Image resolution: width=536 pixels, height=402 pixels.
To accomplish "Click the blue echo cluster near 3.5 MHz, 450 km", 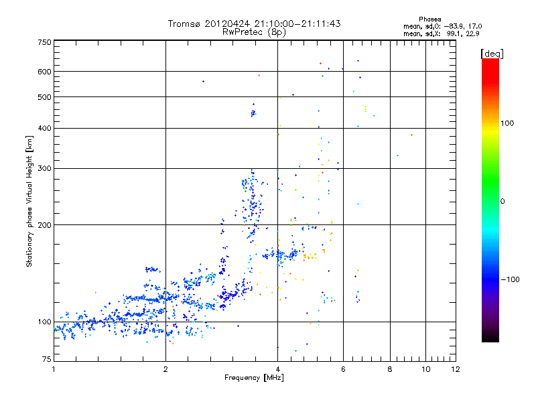I will (x=253, y=113).
